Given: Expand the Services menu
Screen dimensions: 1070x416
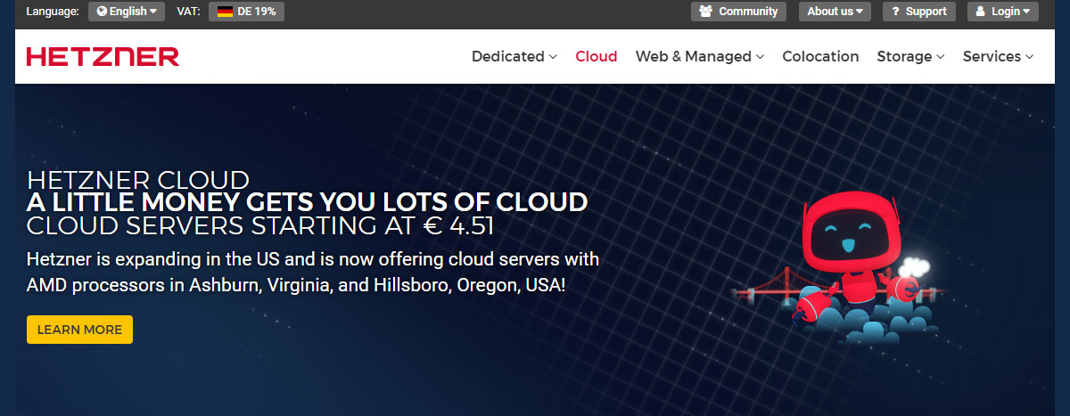Looking at the screenshot, I should pos(999,56).
